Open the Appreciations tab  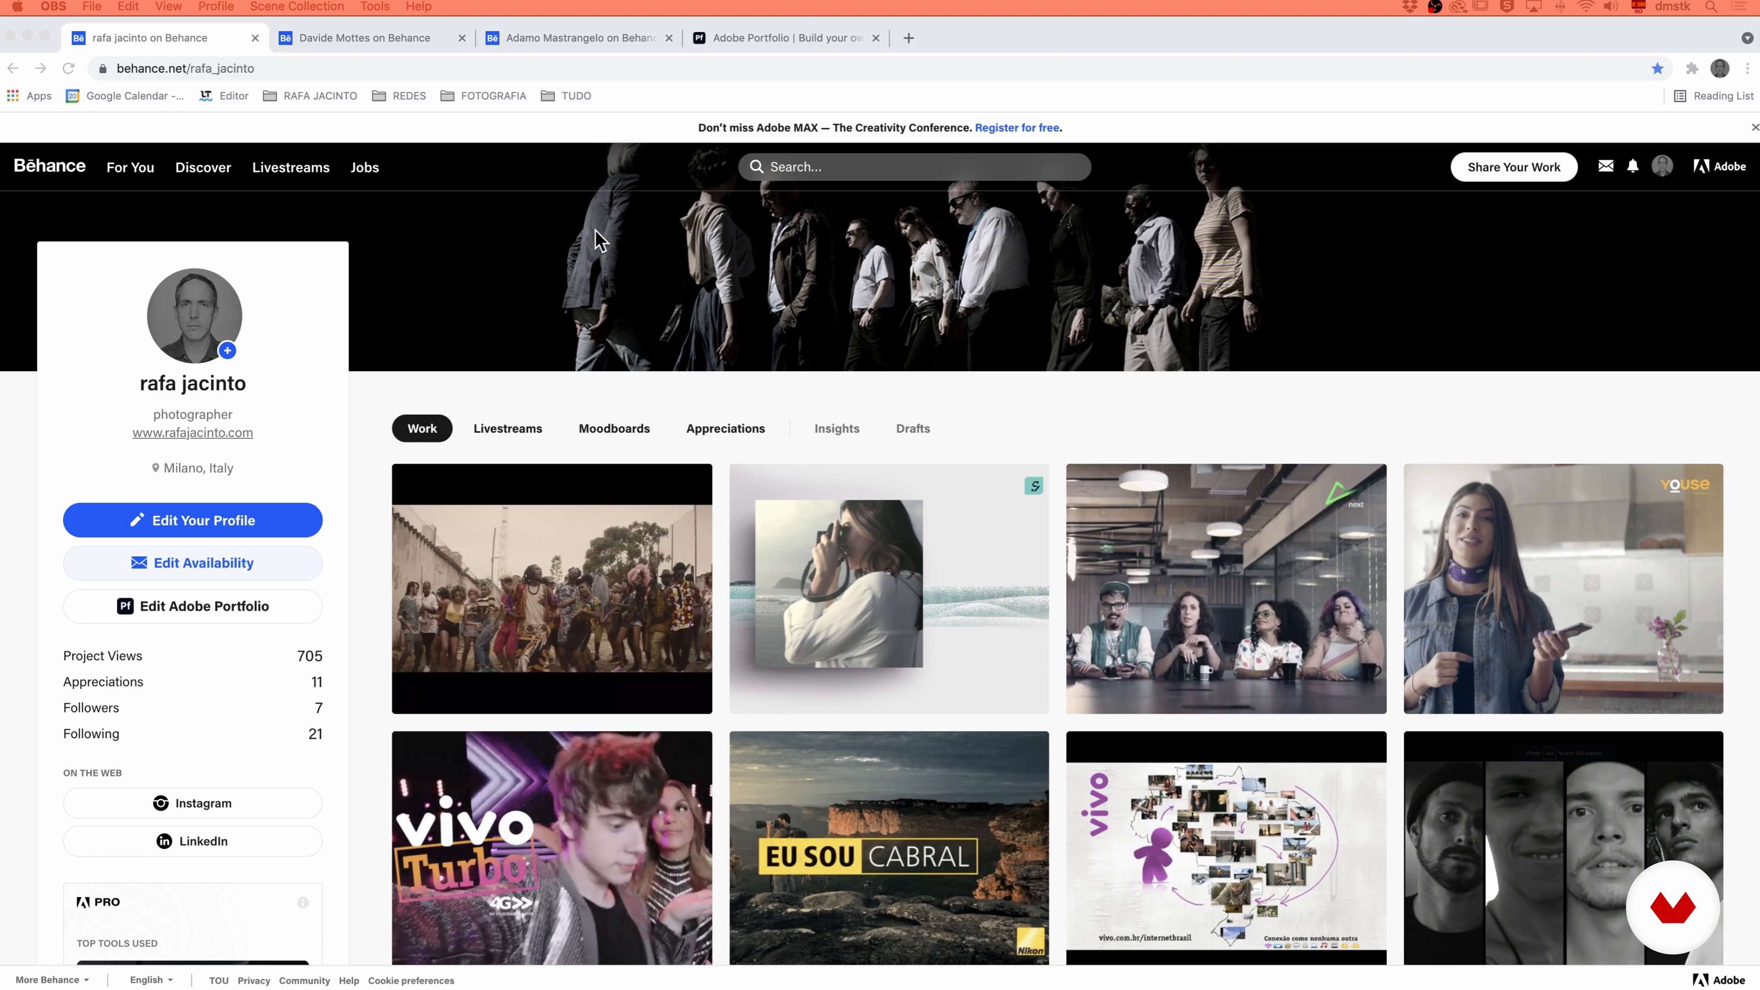click(x=726, y=429)
